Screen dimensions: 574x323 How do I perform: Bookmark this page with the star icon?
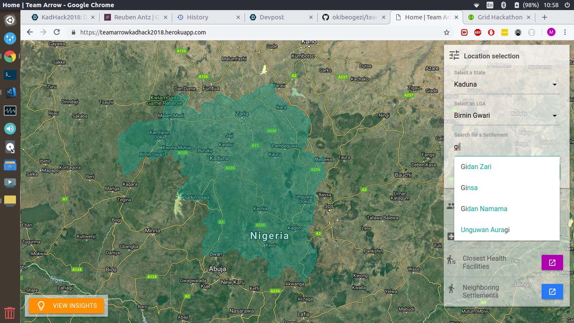[x=447, y=32]
